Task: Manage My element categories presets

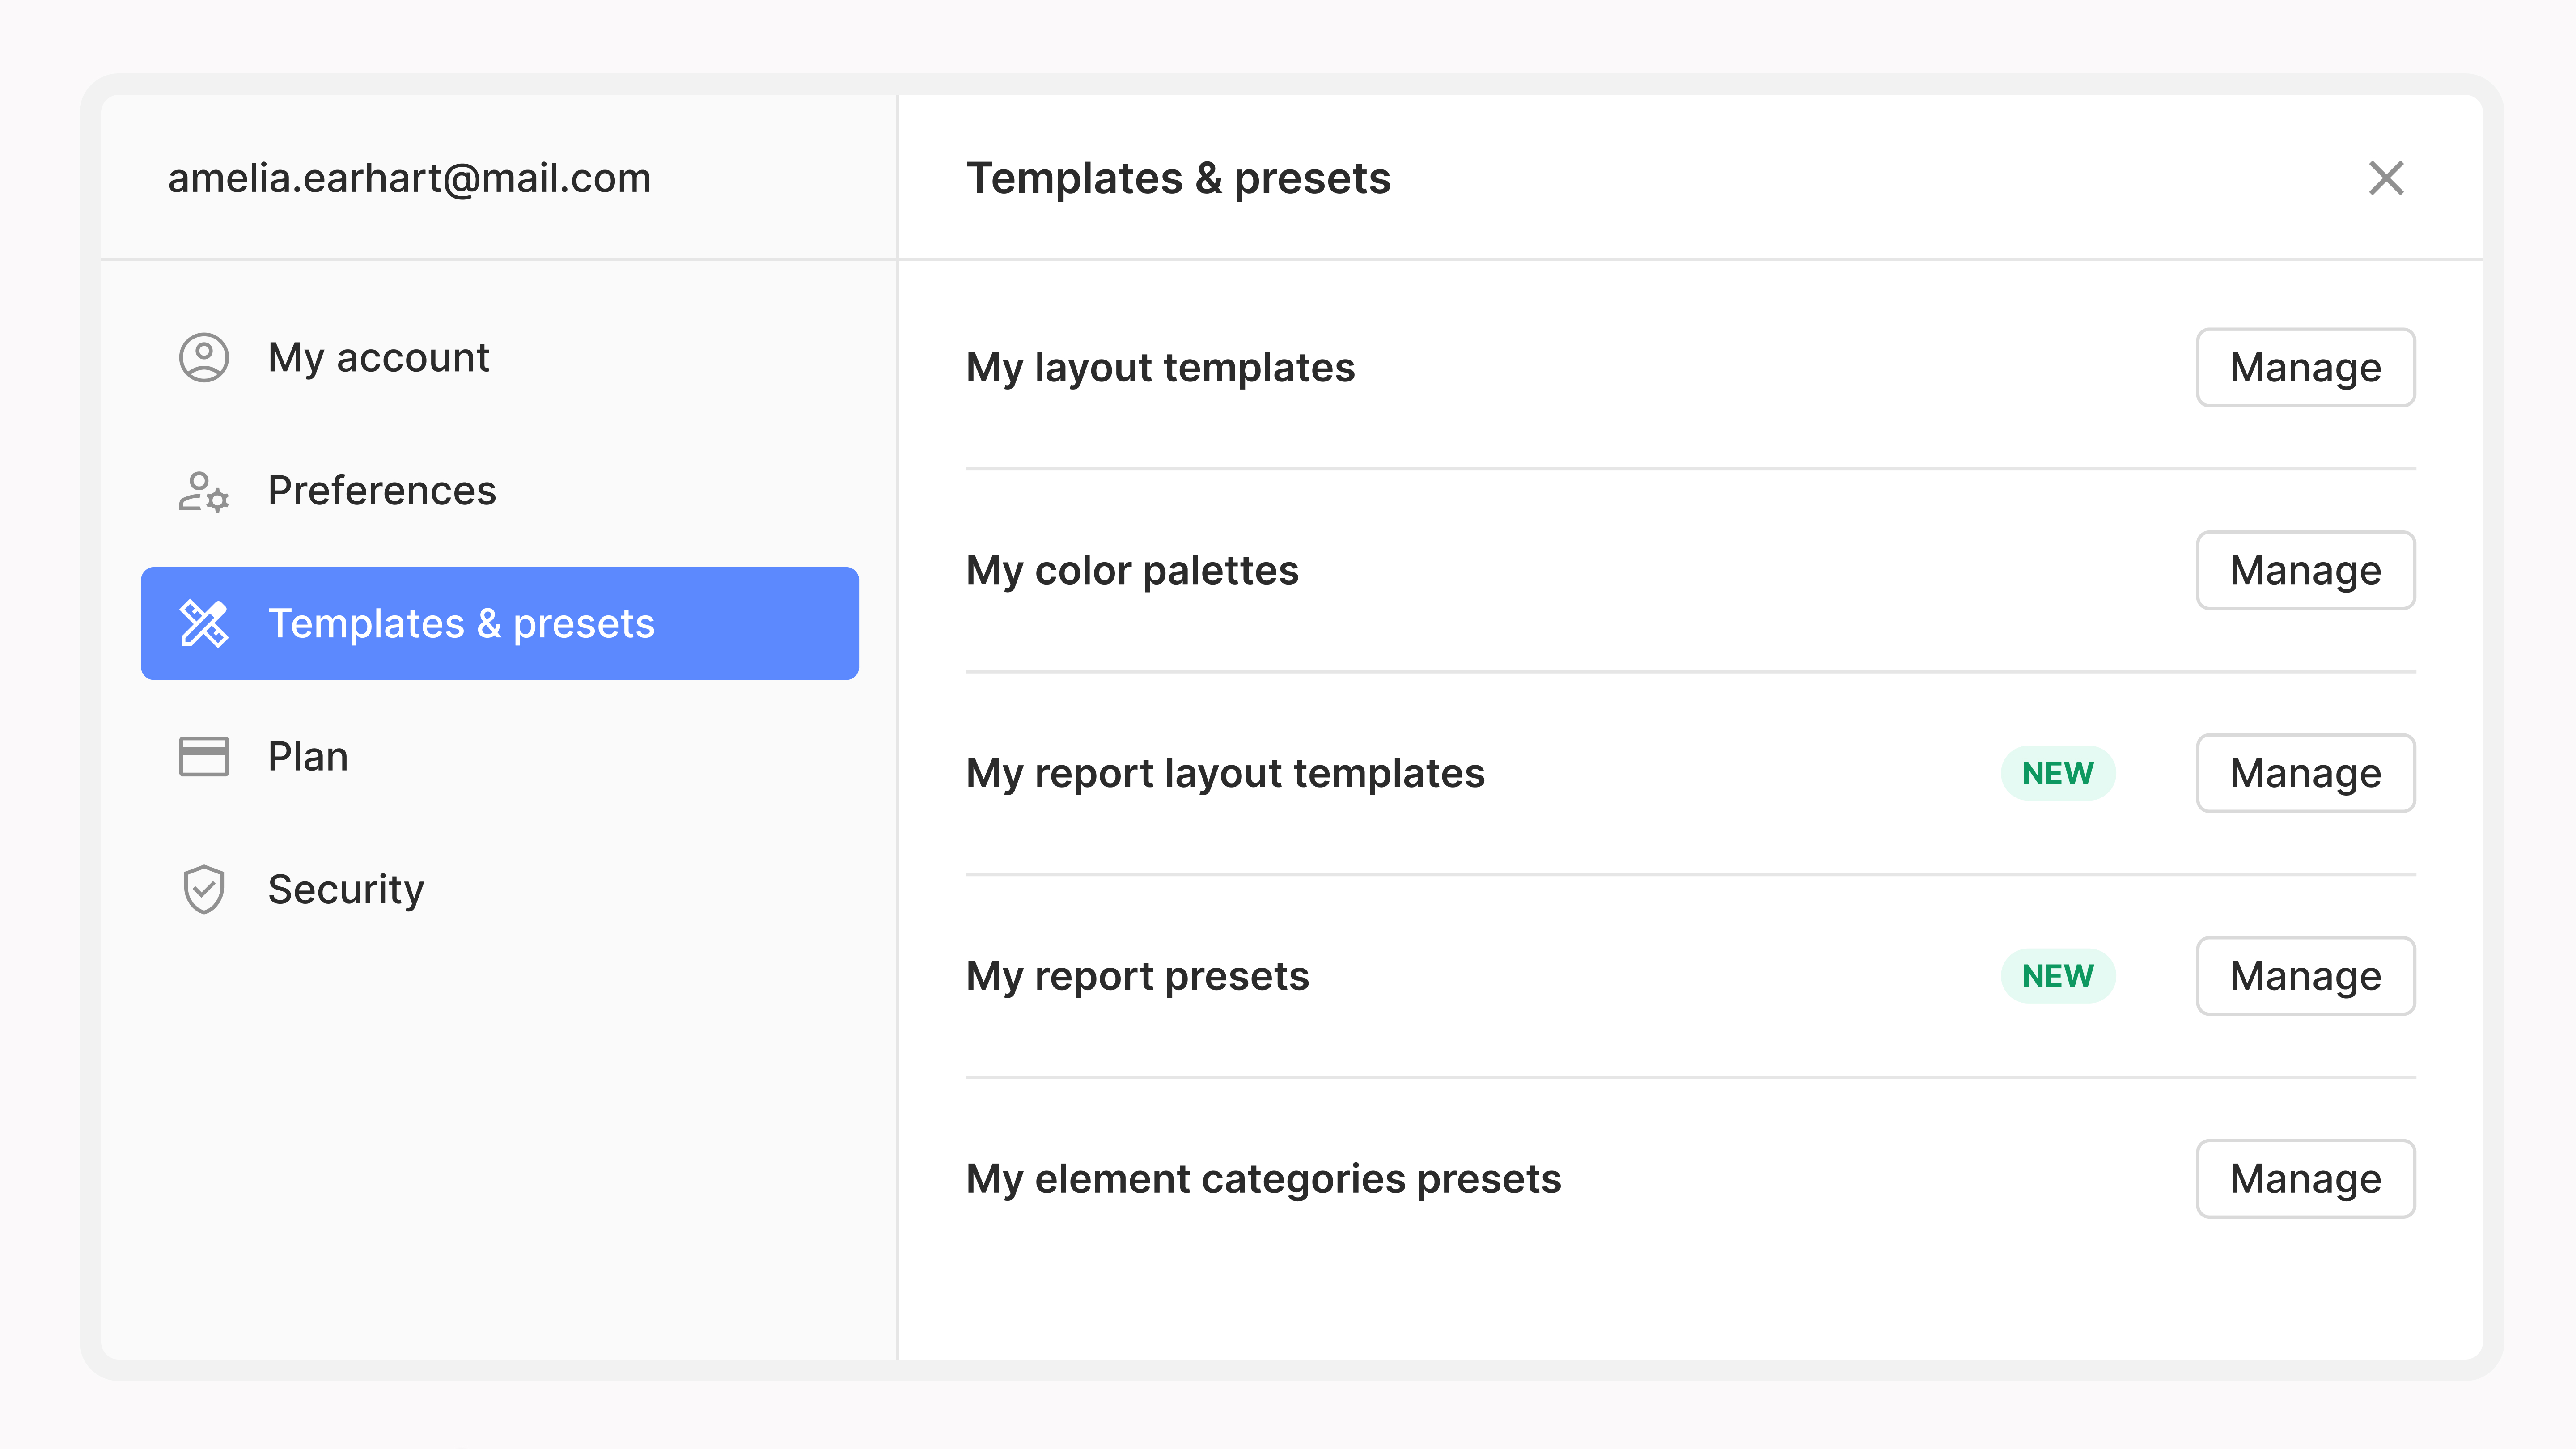Action: (2306, 1179)
